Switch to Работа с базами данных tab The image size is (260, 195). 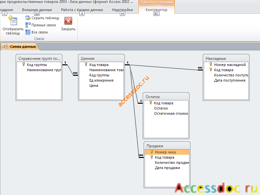(82, 10)
